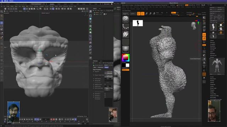This screenshot has width=227, height=127.
Task: Open the Brush menu in ZBrush
Action: click(127, 7)
